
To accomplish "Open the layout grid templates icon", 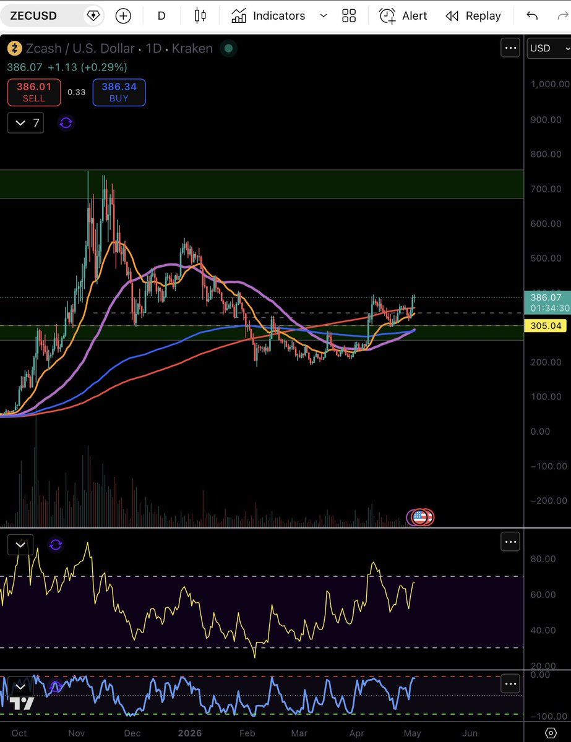I will [349, 15].
